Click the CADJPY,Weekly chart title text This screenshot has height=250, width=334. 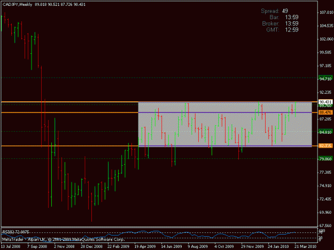(17, 4)
